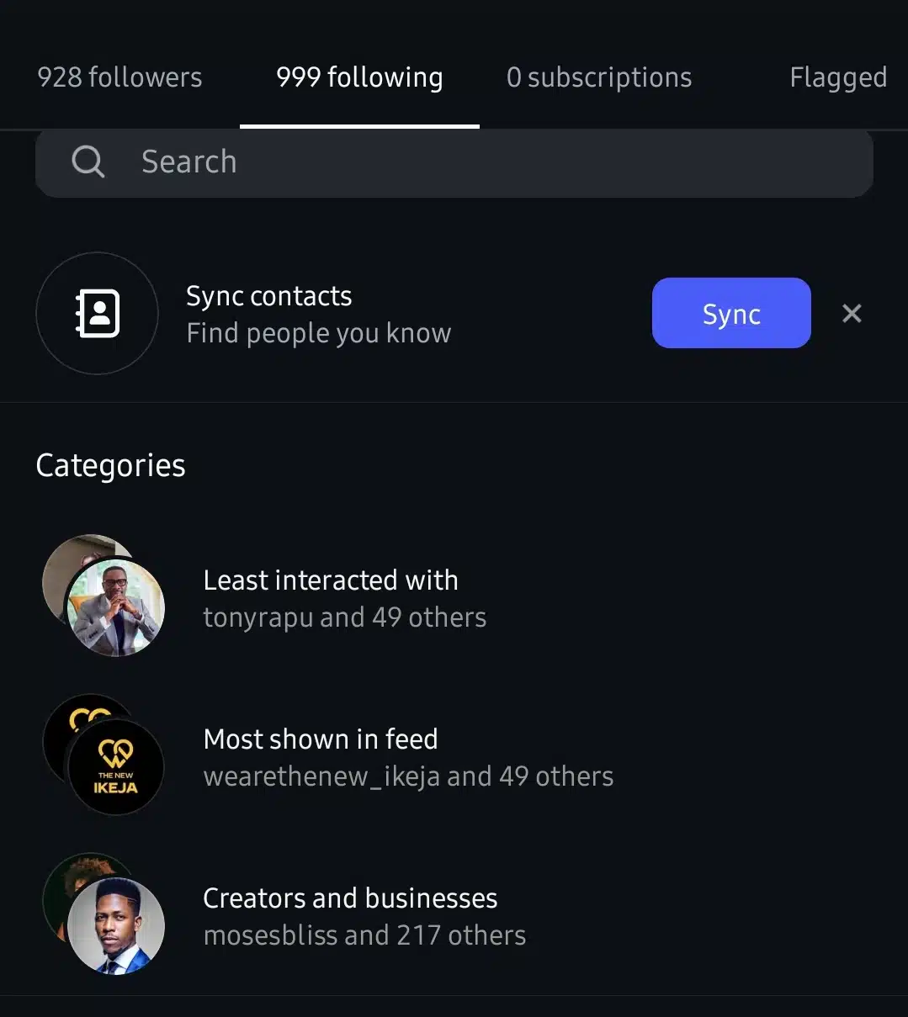This screenshot has width=908, height=1017.
Task: Tap mosesbliss and 217 others text
Action: point(364,935)
